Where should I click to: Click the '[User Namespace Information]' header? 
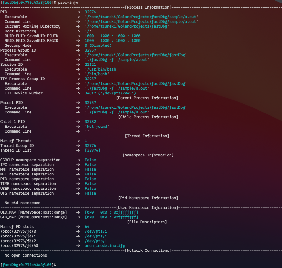[x=147, y=208]
